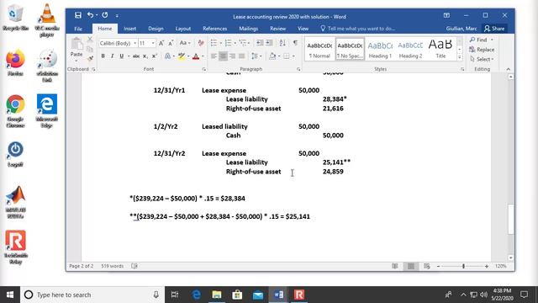Viewport: 538px width, 303px height.
Task: Toggle Bold formatting
Action: 103,56
